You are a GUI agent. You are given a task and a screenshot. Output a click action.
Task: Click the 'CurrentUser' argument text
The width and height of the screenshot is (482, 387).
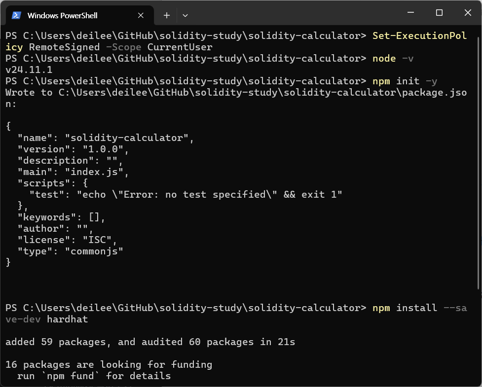(x=180, y=47)
